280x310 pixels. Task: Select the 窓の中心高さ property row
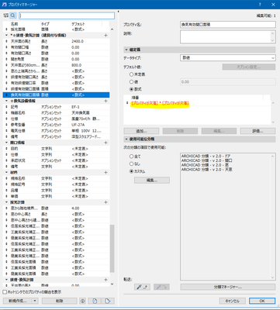56,215
